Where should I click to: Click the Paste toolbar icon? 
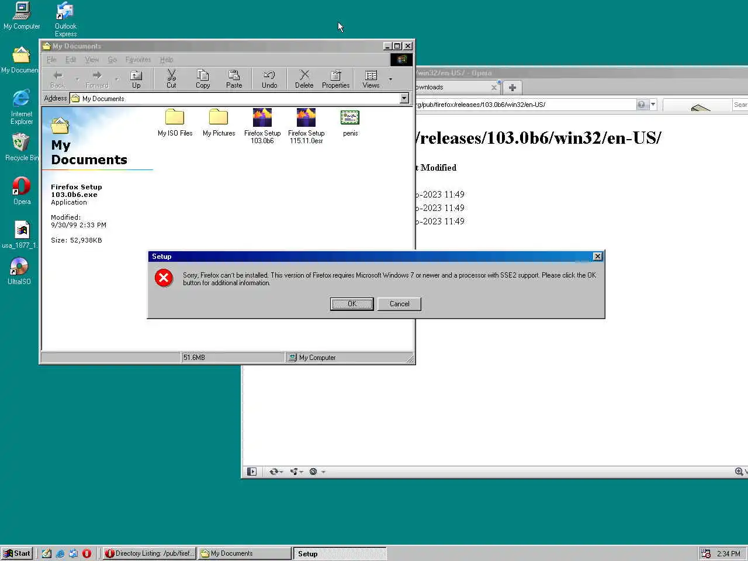point(234,79)
